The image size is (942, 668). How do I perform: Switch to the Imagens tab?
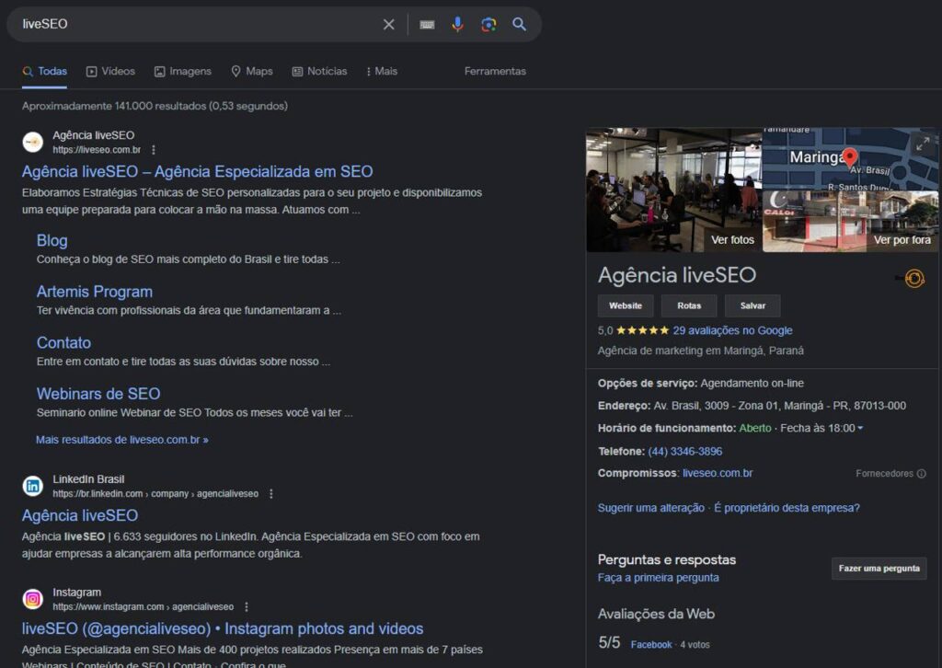coord(183,71)
